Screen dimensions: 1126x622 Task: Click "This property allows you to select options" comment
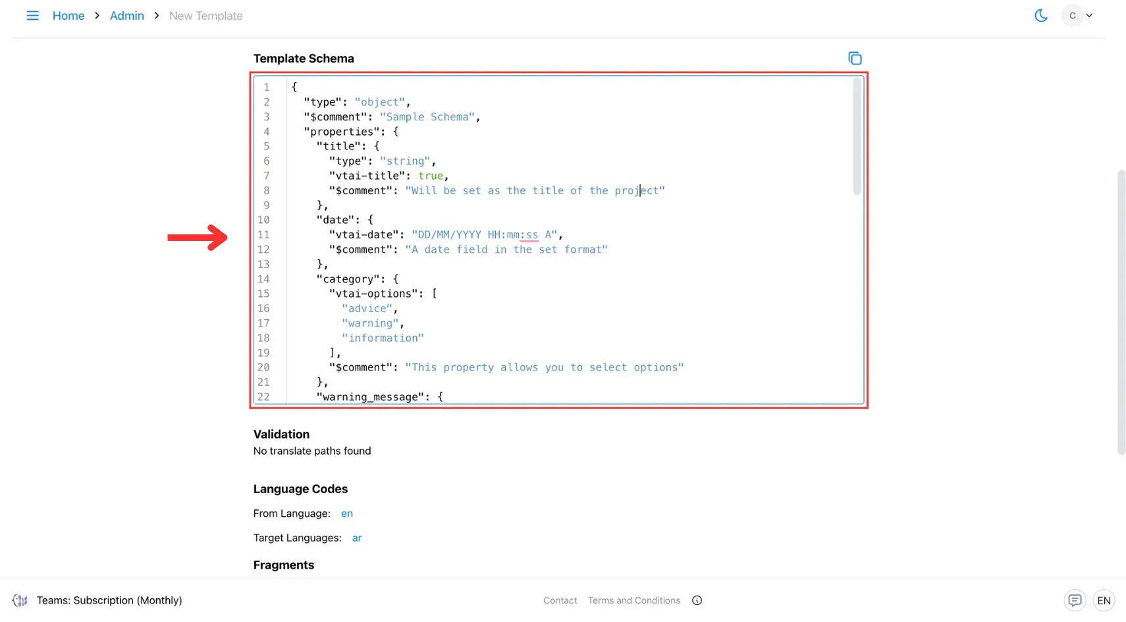point(545,367)
